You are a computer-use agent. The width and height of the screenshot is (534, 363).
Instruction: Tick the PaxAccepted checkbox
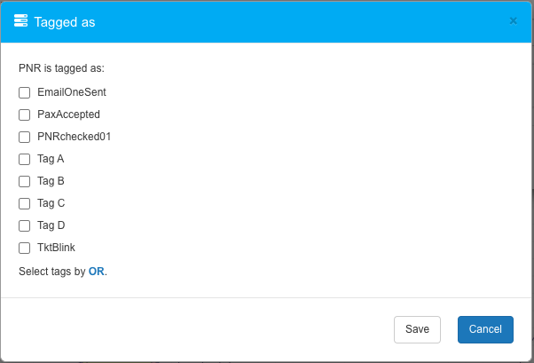[25, 114]
